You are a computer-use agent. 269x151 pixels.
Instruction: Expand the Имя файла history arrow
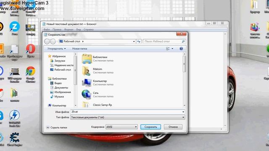pos(183,112)
